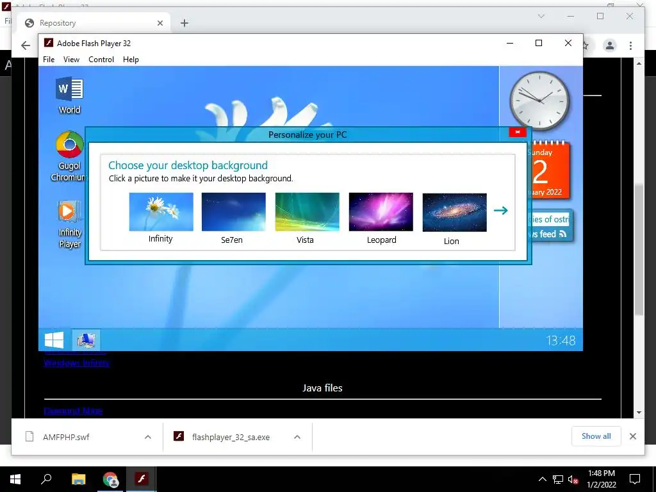The width and height of the screenshot is (656, 492).
Task: Open the File menu in Flash Player
Action: pos(49,60)
